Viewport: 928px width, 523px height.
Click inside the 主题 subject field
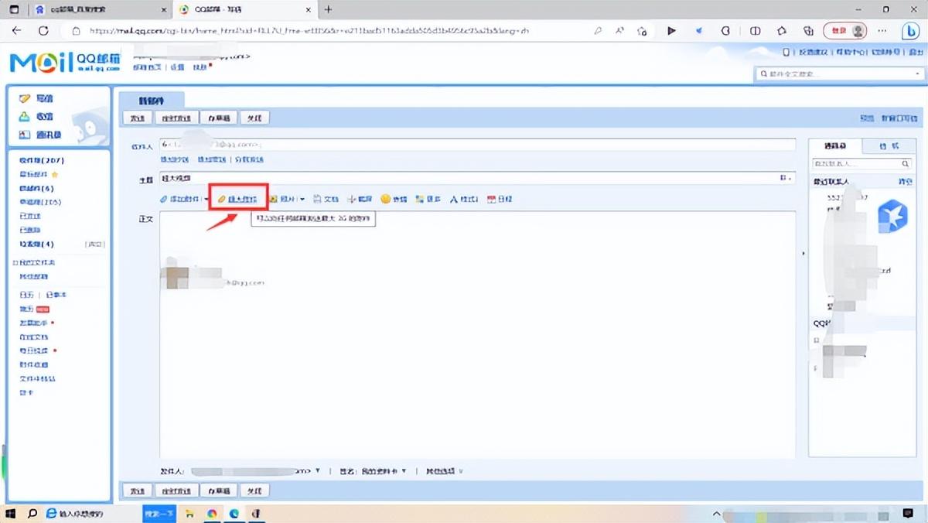coord(464,179)
